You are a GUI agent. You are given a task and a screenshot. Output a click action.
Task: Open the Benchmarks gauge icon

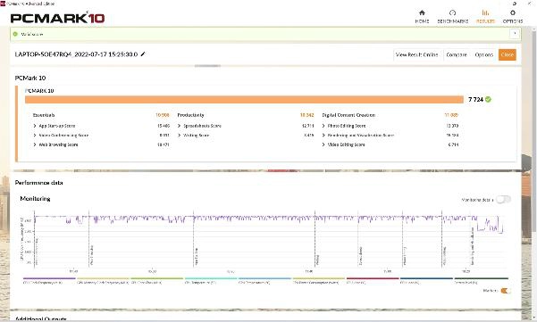pos(452,13)
